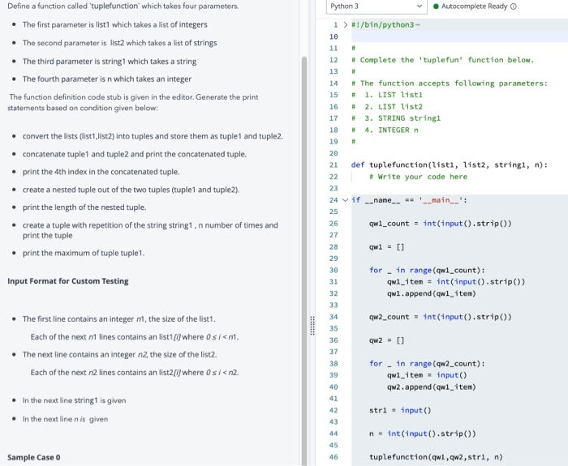The width and height of the screenshot is (568, 466).
Task: Click empty editor line 10
Action: 459,36
